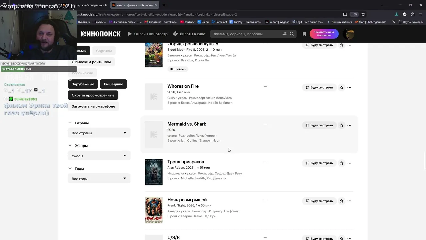426x240 pixels.
Task: Click the 110% zoom level indicator
Action: [354, 14]
